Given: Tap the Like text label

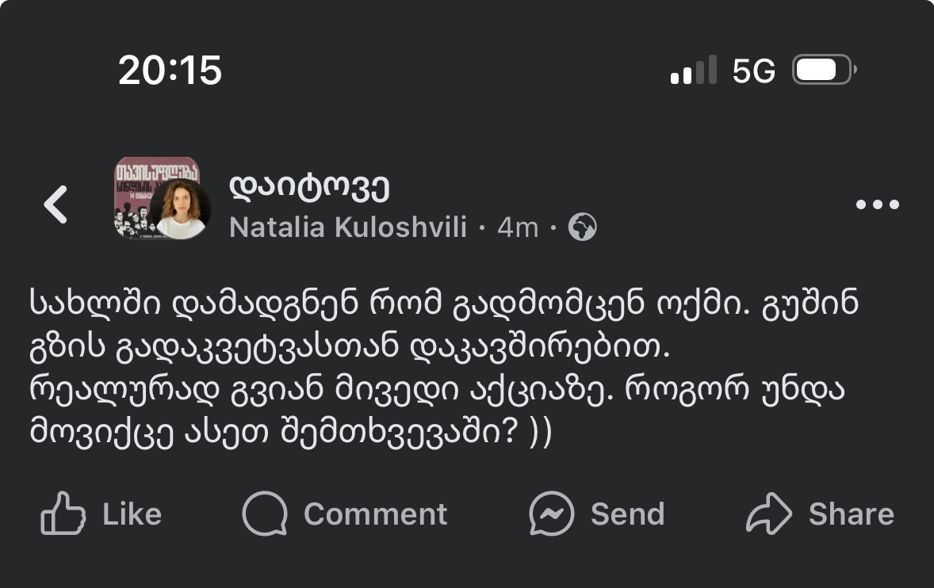Looking at the screenshot, I should (x=132, y=514).
